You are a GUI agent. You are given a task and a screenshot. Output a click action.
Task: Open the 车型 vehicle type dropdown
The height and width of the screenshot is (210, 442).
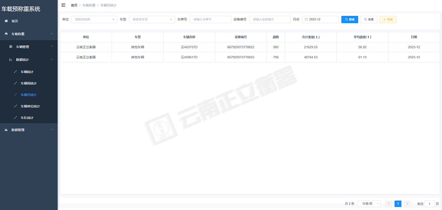(152, 19)
